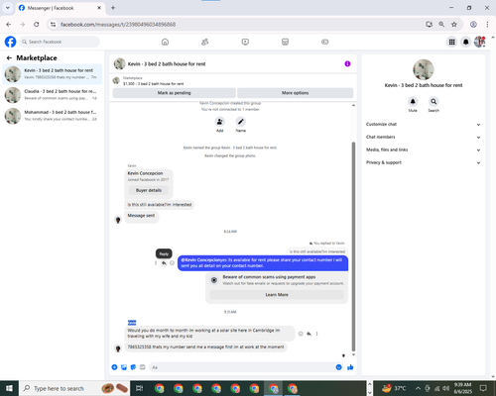Image resolution: width=496 pixels, height=396 pixels.
Task: Reload the page in Chrome
Action: click(x=37, y=24)
